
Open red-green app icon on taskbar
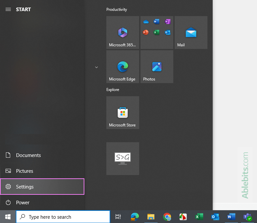pyautogui.click(x=183, y=217)
